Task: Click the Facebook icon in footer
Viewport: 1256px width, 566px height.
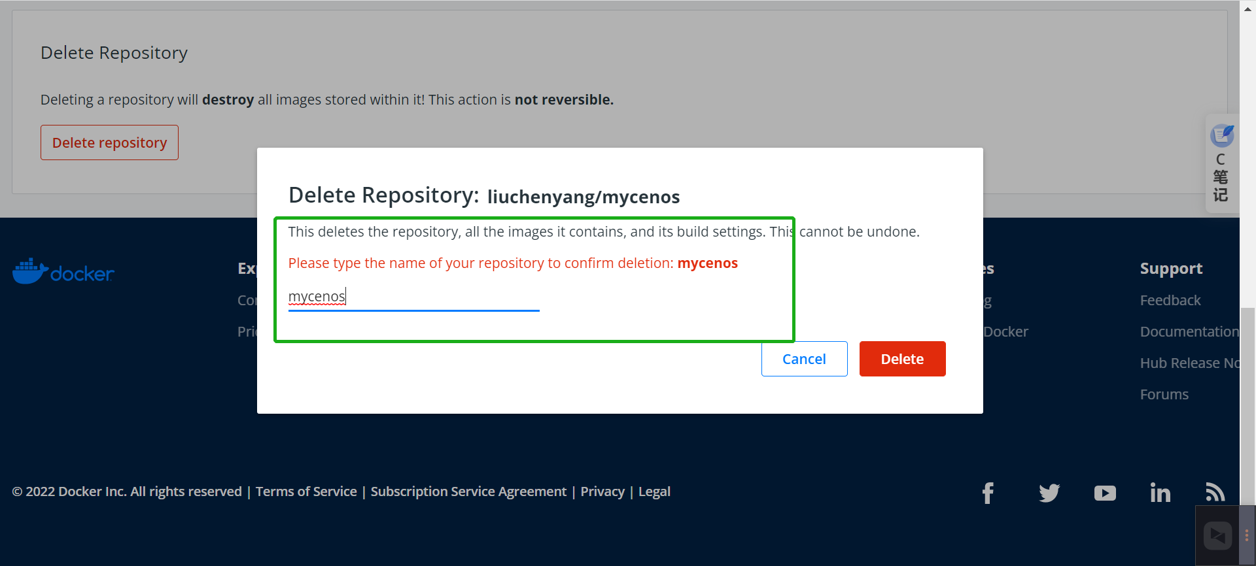Action: coord(988,493)
